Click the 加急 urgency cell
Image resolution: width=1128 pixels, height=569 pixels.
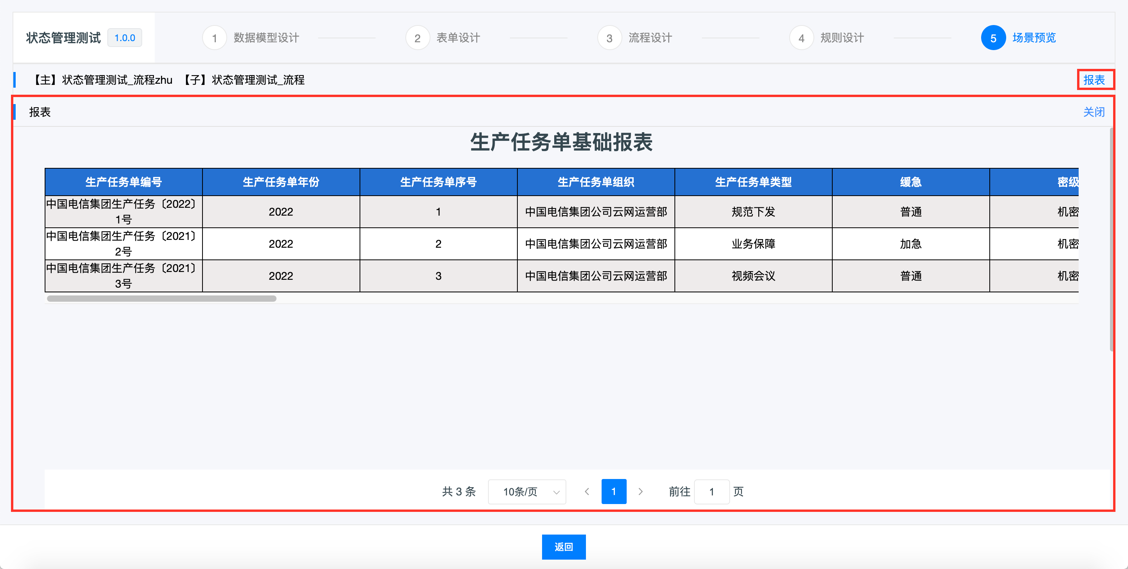point(911,244)
